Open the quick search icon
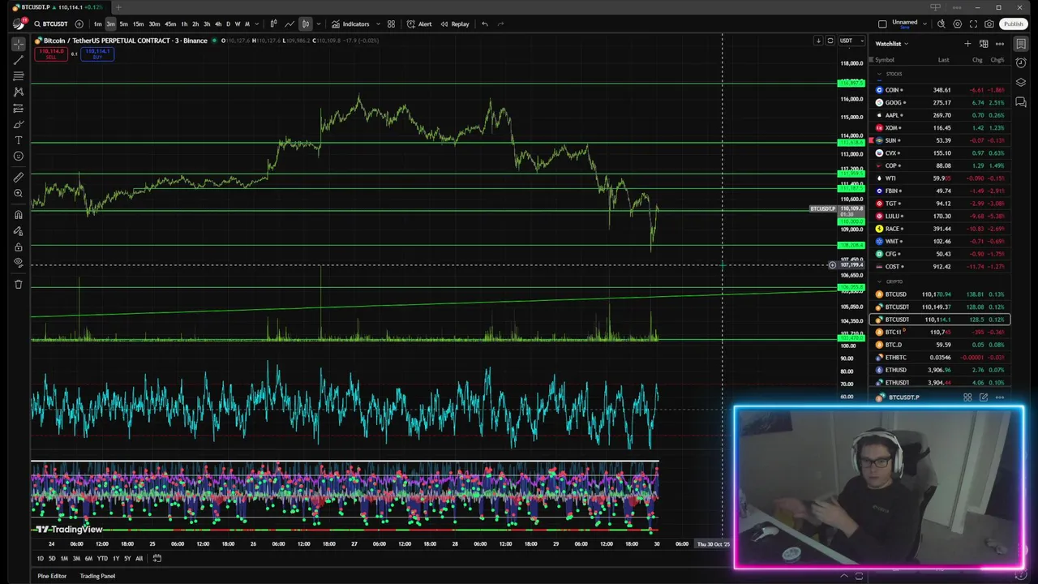 click(942, 24)
